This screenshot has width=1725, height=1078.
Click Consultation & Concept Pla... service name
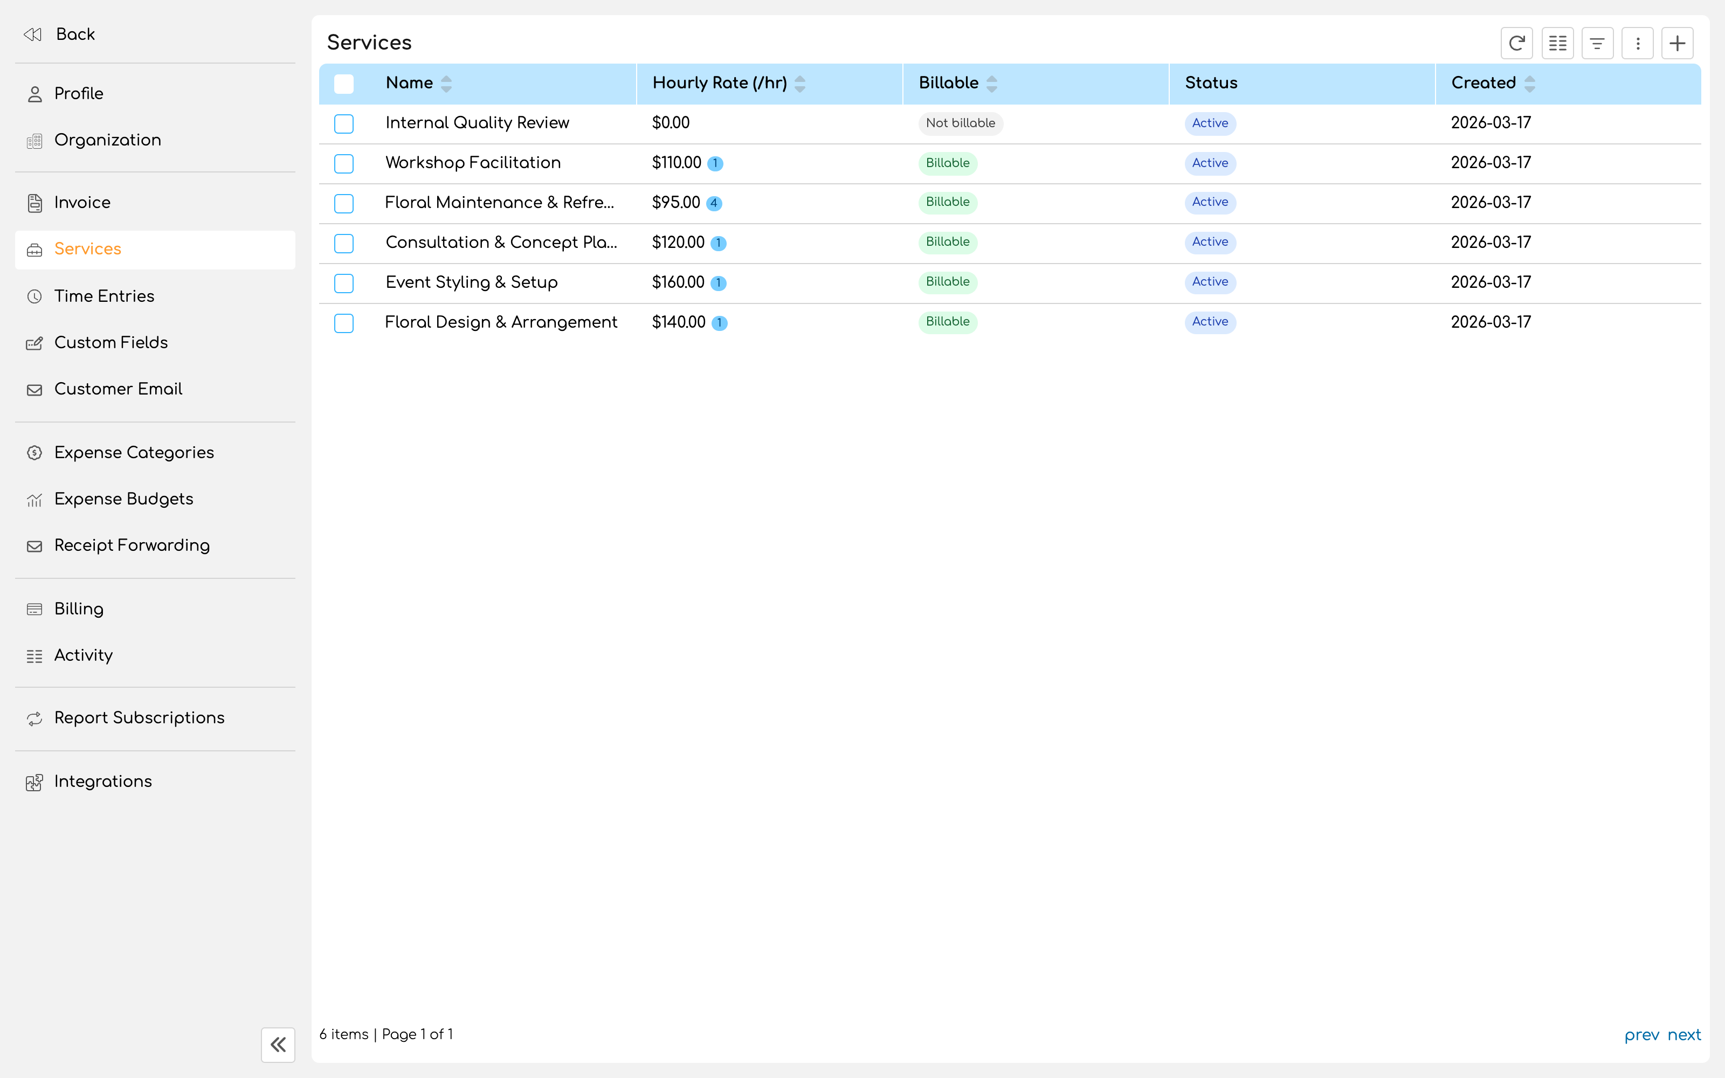[501, 243]
